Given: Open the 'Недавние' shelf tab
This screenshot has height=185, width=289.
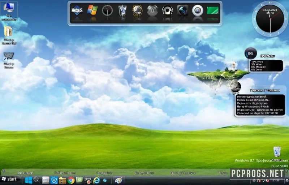Looking at the screenshot, I should click(104, 173).
